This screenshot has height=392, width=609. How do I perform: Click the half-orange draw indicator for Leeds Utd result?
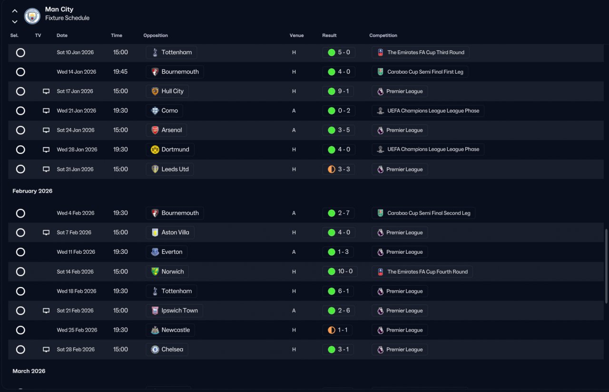pyautogui.click(x=332, y=169)
